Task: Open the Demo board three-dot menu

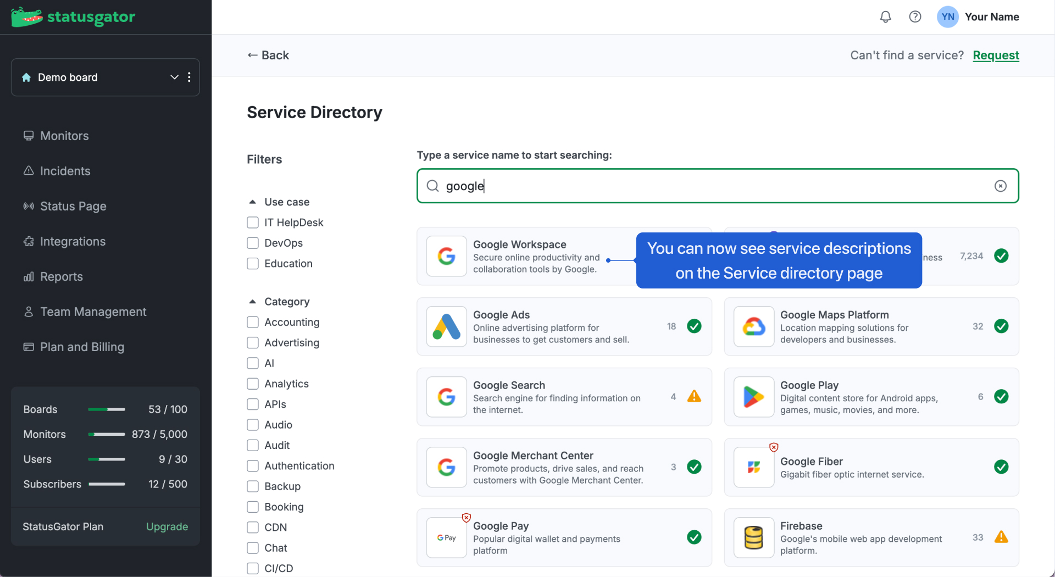Action: 189,77
